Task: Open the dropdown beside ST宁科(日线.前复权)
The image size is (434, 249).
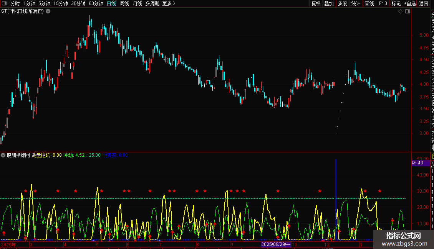Action: tap(48, 11)
